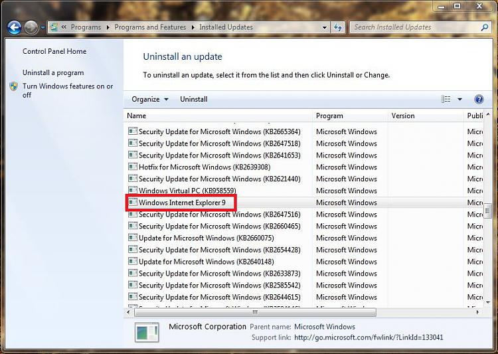Click the large update icon in details pane
The height and width of the screenshot is (354, 498).
[x=147, y=332]
